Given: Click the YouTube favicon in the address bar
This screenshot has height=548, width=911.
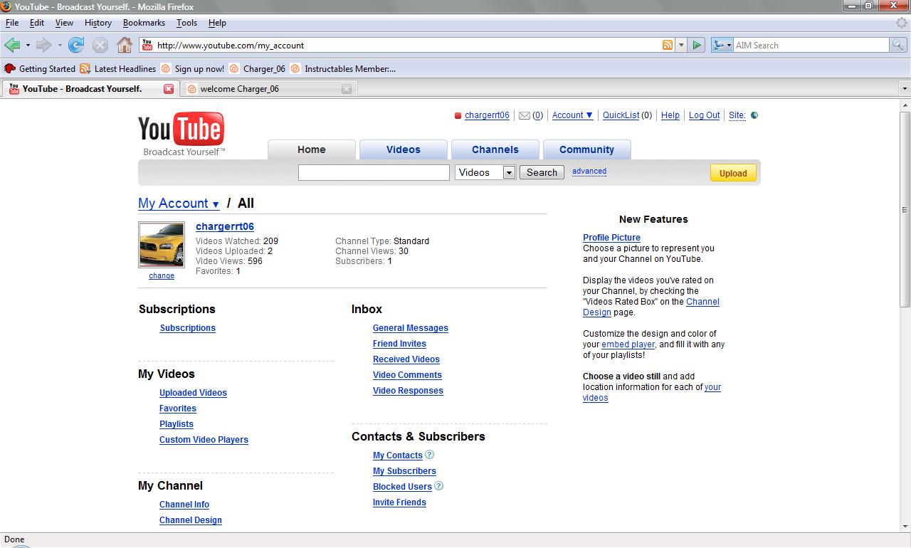Looking at the screenshot, I should tap(147, 45).
